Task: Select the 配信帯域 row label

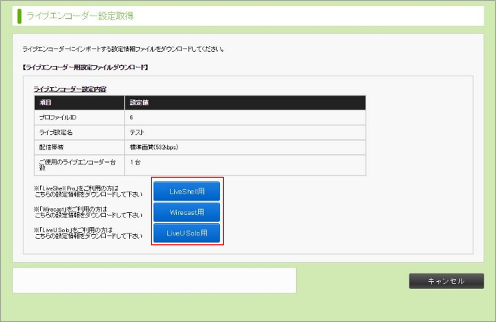Action: point(51,147)
